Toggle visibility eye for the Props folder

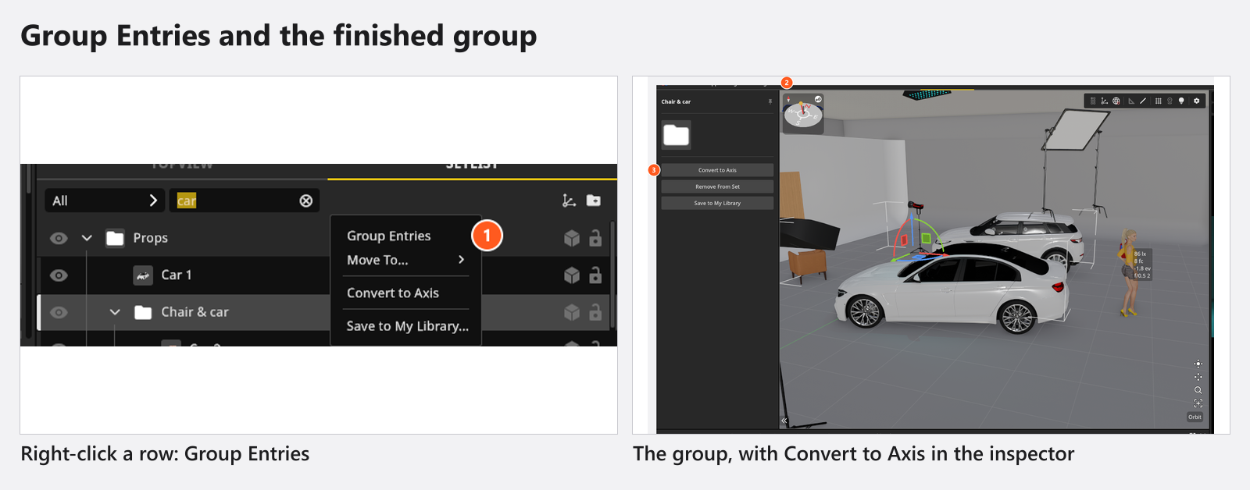(59, 238)
